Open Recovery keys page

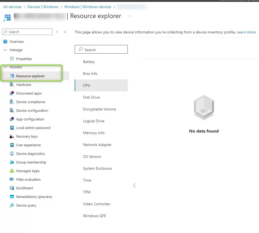pos(27,136)
